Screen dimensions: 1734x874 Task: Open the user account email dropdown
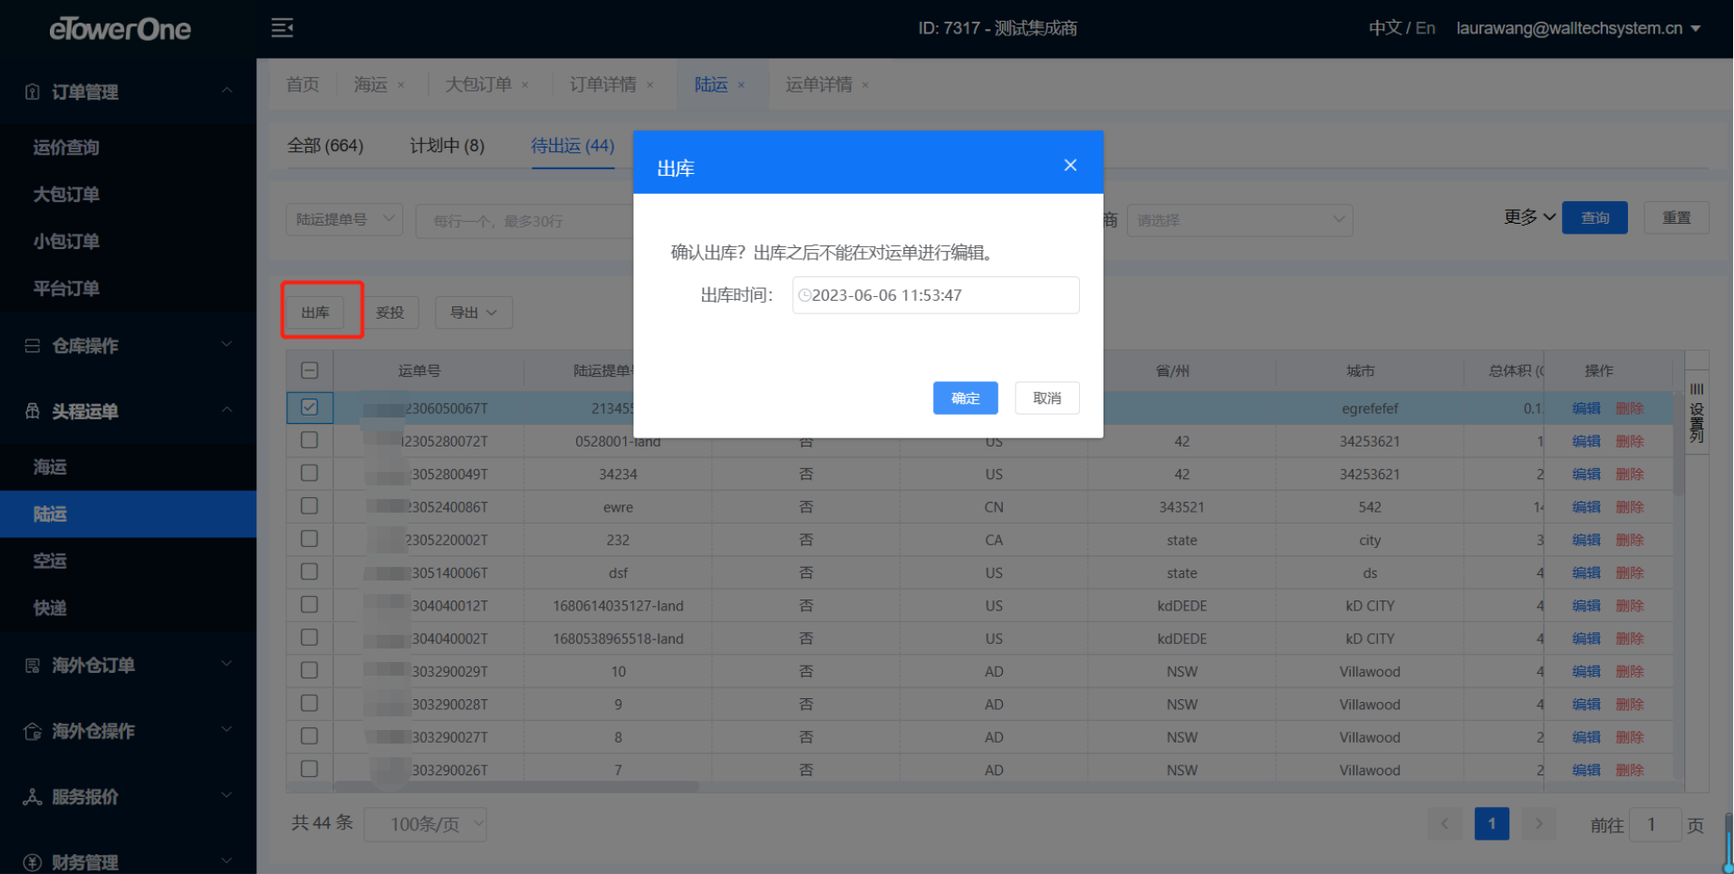(x=1577, y=28)
